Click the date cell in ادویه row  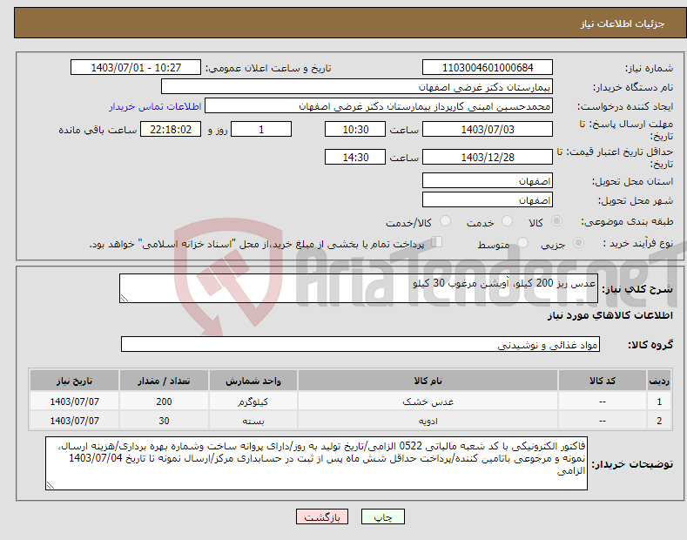tap(75, 421)
